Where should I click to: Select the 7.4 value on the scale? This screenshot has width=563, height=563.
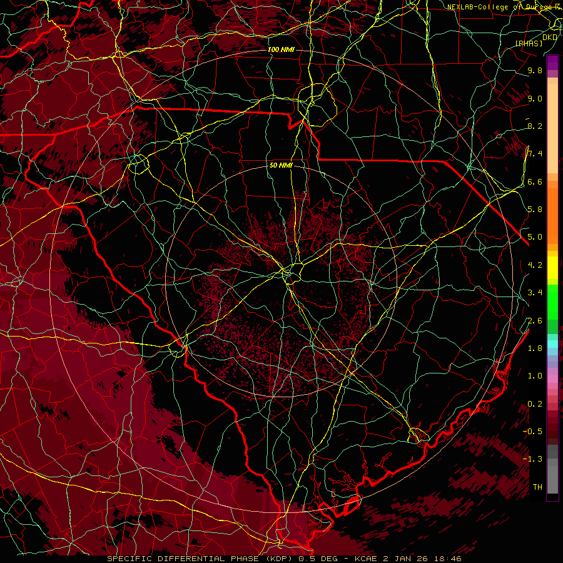click(535, 154)
